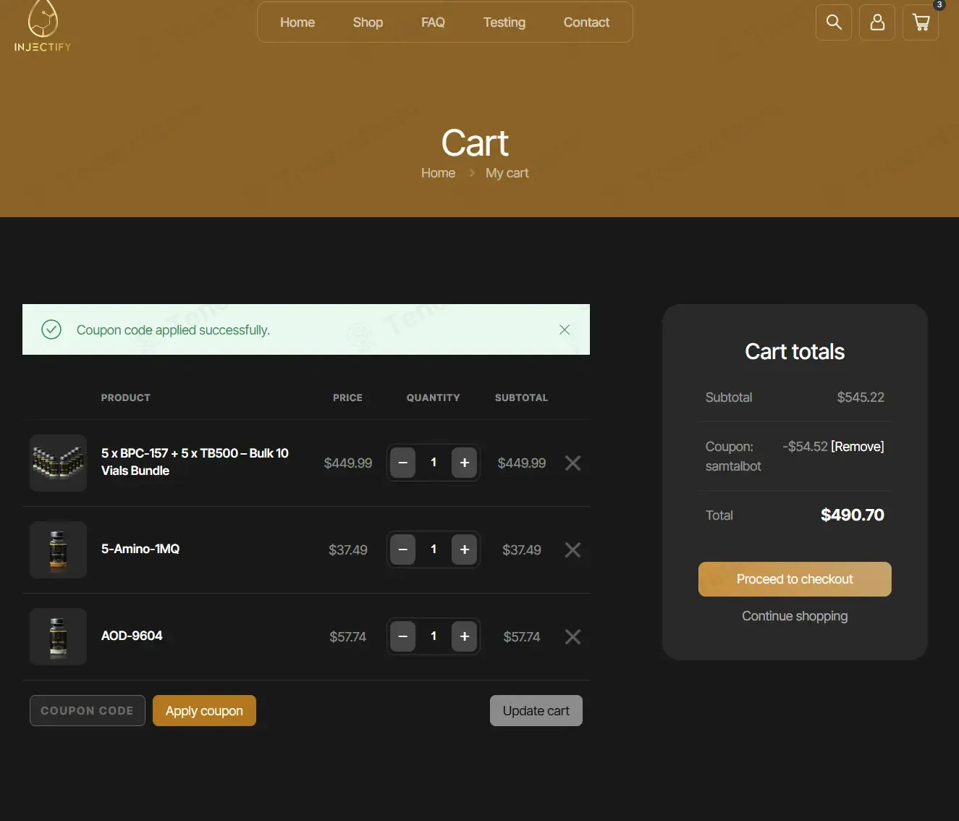
Task: Open the FAQ page
Action: [x=433, y=22]
